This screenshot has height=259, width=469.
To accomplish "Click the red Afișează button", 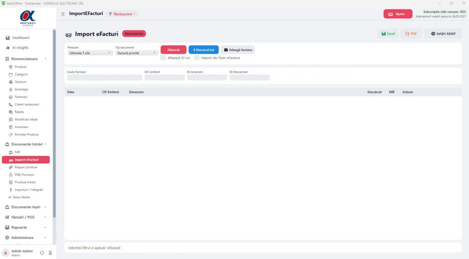I will 174,50.
